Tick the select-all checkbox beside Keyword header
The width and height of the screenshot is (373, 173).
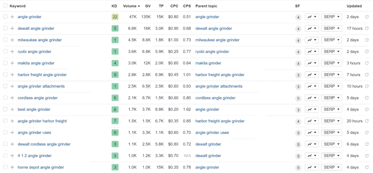click(x=5, y=6)
